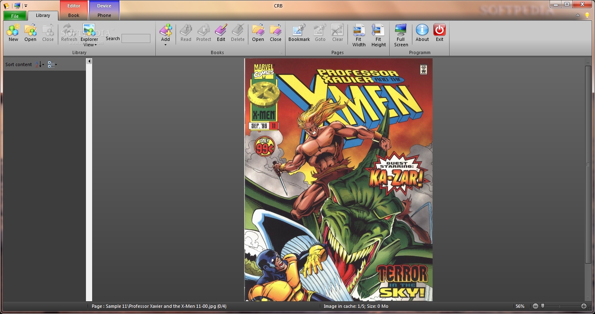Open a library from the Library group
This screenshot has width=595, height=314.
30,33
